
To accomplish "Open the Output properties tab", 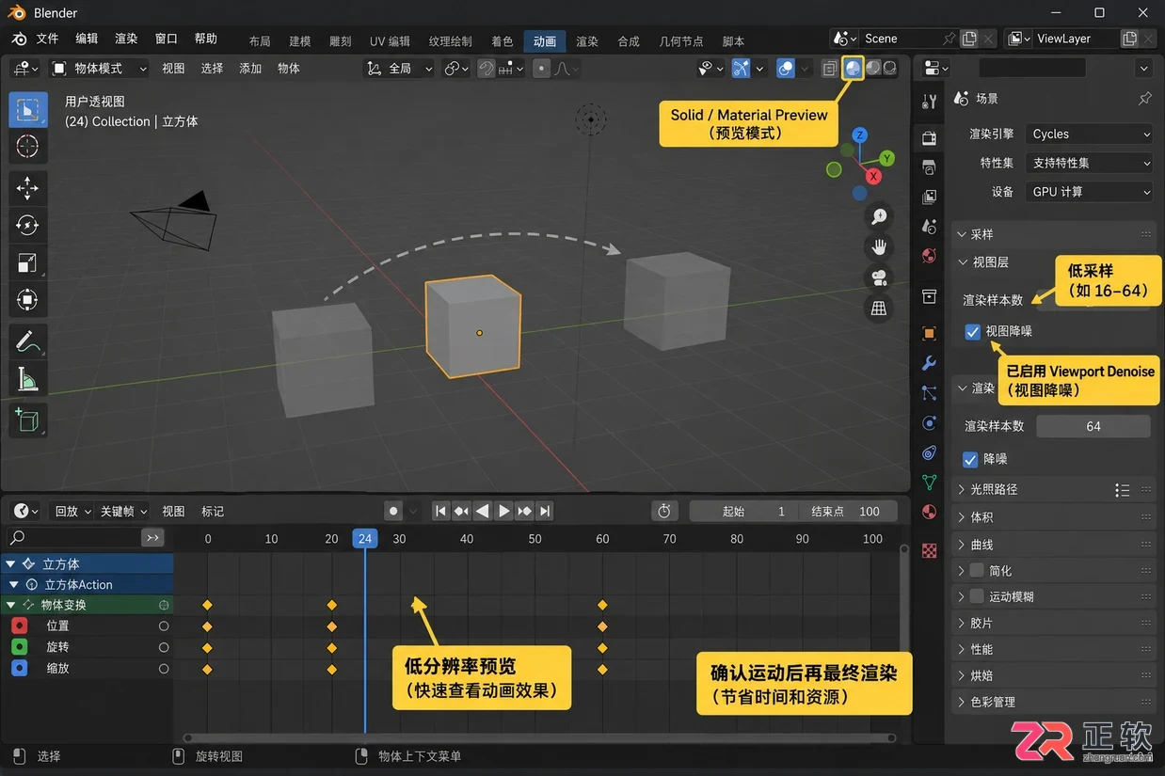I will click(929, 167).
